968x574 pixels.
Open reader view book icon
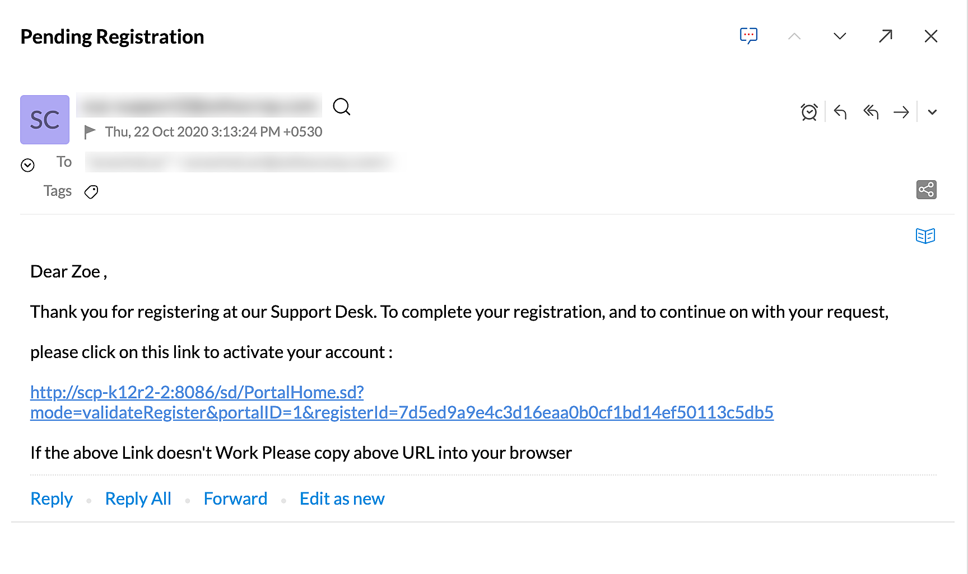tap(925, 236)
